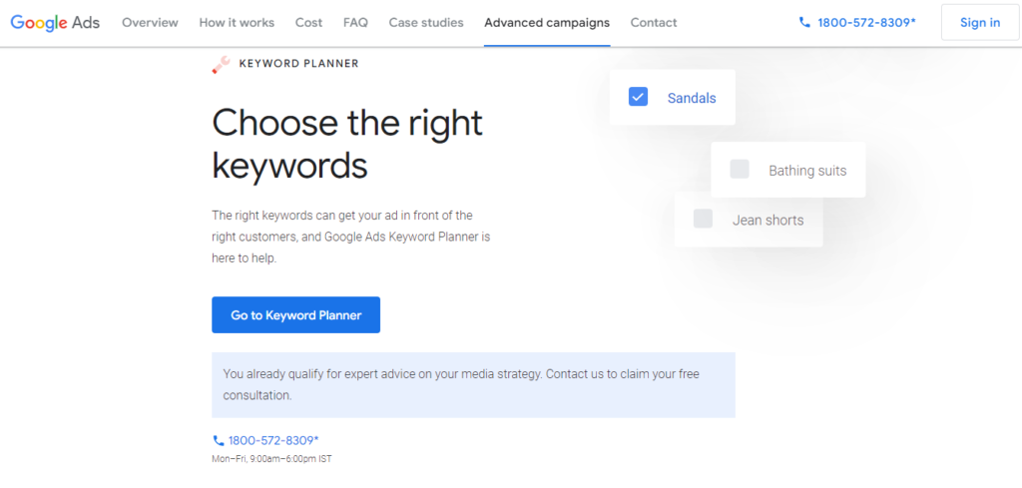The height and width of the screenshot is (488, 1022).
Task: Check the Jean shorts checkbox
Action: coord(704,219)
